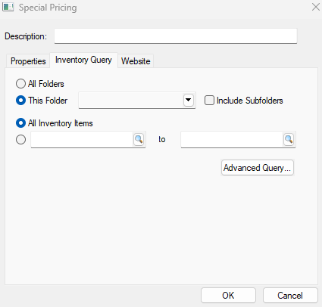Open the Advanced Query dialog
322x307 pixels.
click(258, 168)
